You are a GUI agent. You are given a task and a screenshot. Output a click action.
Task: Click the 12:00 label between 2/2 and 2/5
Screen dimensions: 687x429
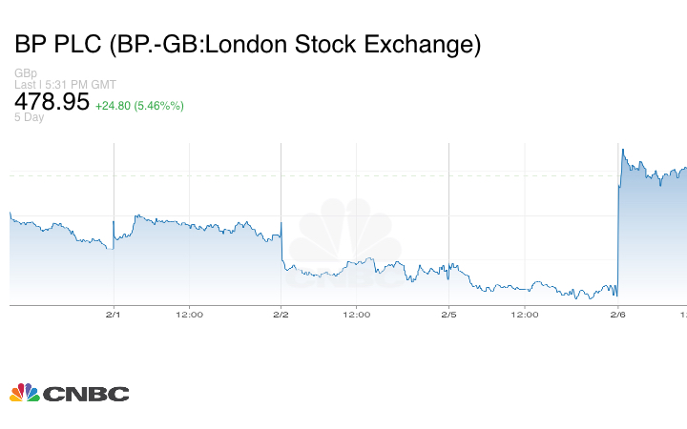(357, 314)
